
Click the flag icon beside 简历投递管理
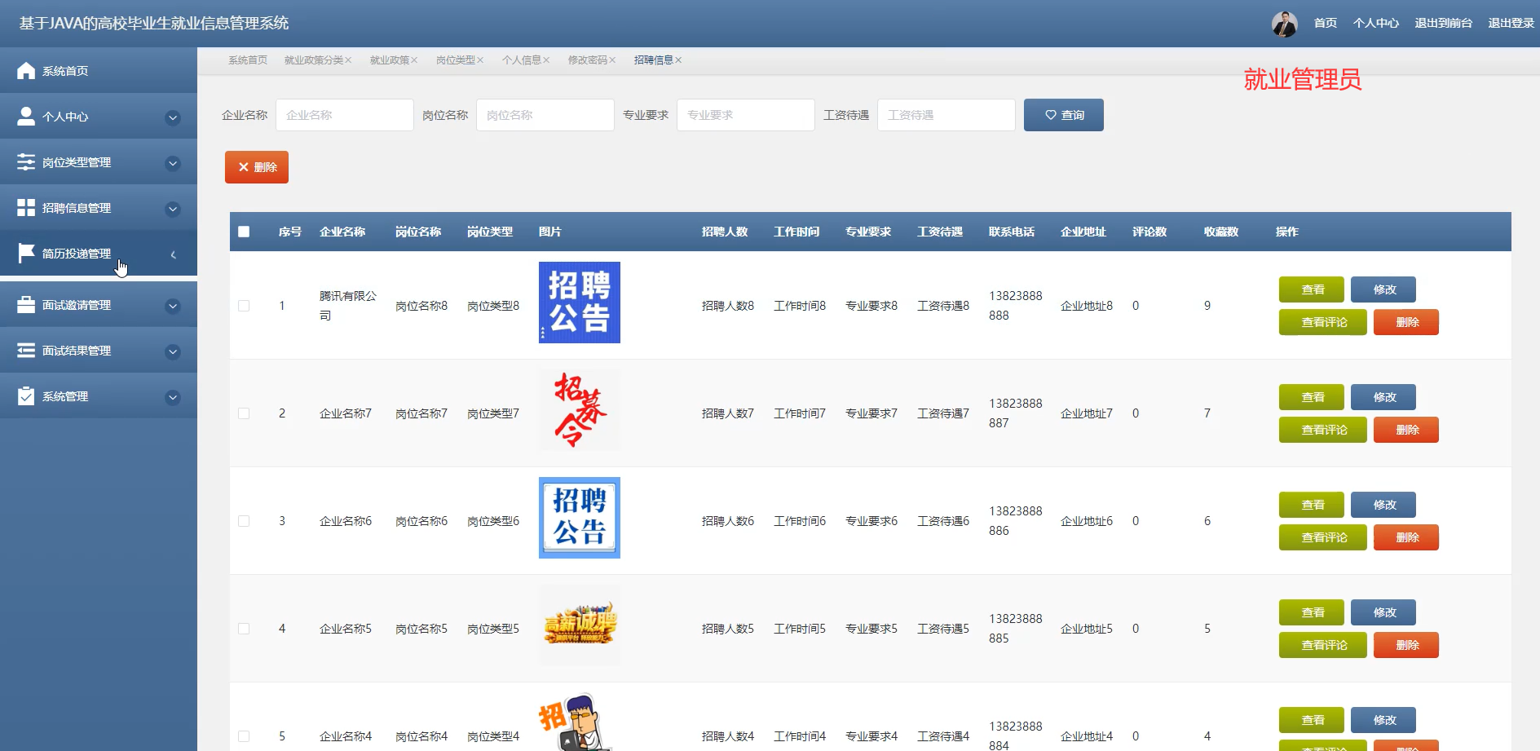click(x=26, y=253)
